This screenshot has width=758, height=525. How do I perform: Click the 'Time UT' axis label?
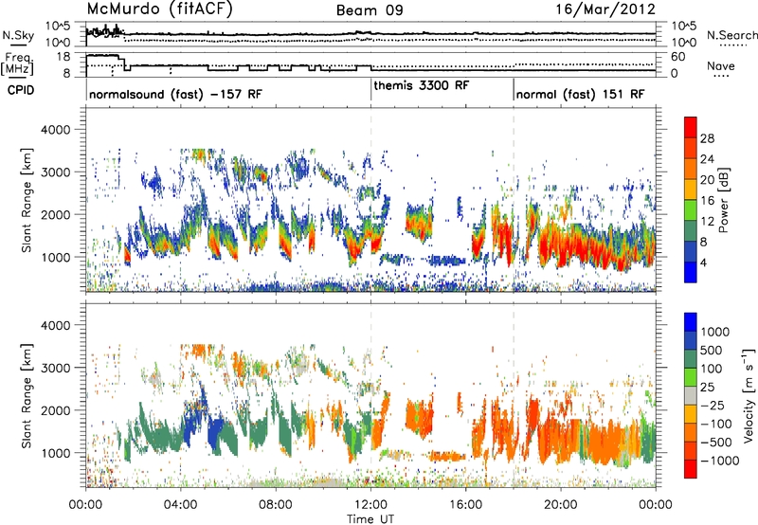(370, 519)
